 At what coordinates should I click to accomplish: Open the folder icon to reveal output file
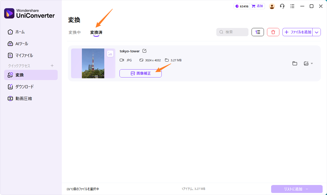pyautogui.click(x=295, y=63)
